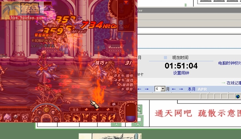Open the starburst skill icon in the menu wheel
This screenshot has width=241, height=139.
[40, 113]
